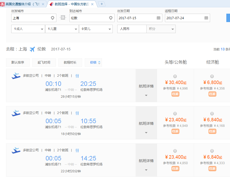Image resolution: width=230 pixels, height=177 pixels.
Task: Open the return date calendar icon
Action: (x=206, y=18)
